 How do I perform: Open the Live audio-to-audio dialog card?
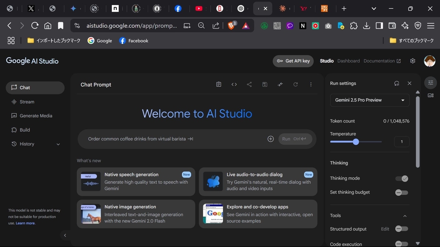coord(258,181)
